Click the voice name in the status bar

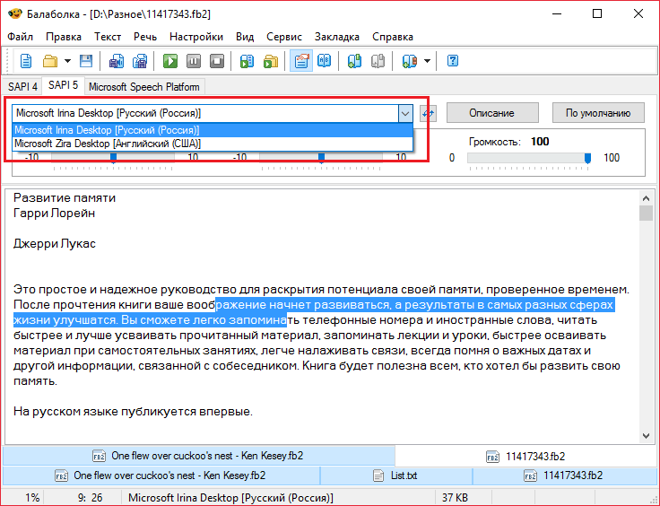[x=230, y=498]
